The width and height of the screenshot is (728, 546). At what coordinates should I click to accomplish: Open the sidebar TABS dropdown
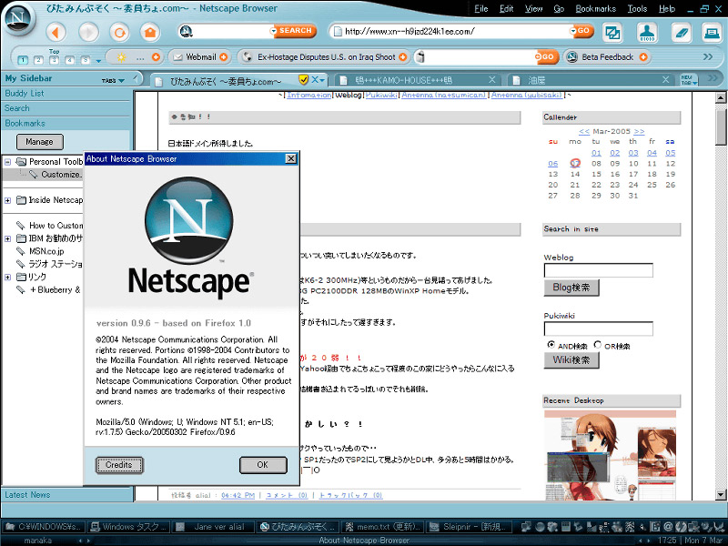click(x=113, y=80)
